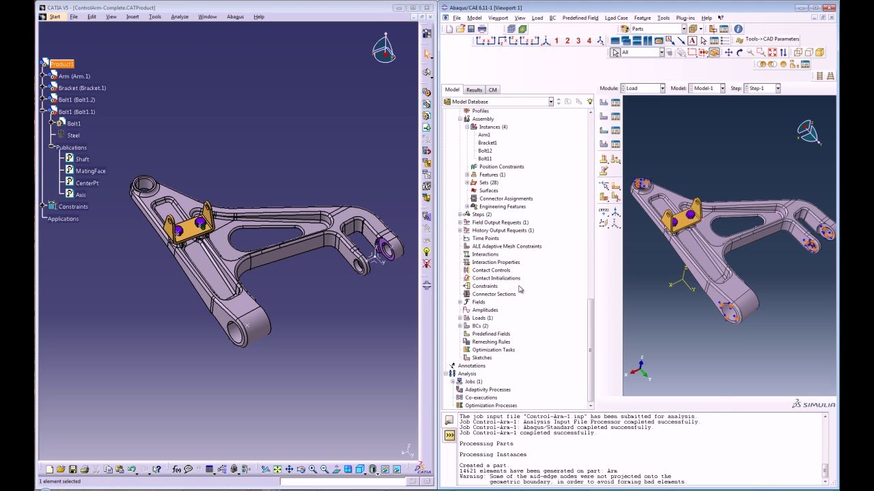Select Interaction Properties in model tree
The height and width of the screenshot is (491, 874).
(496, 262)
